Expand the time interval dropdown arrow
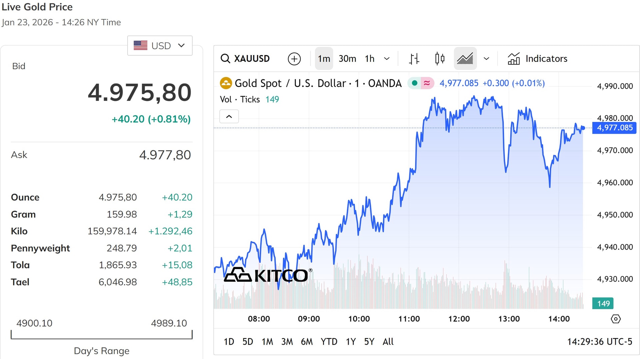640x359 pixels. (387, 59)
